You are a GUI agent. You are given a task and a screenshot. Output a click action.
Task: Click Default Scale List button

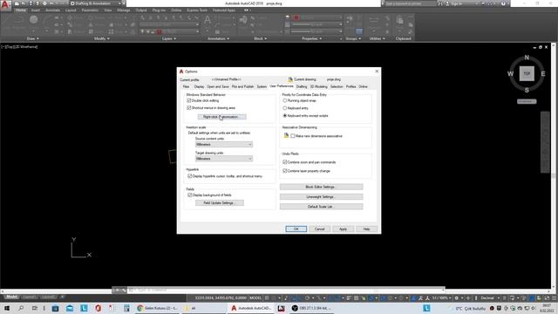point(321,207)
